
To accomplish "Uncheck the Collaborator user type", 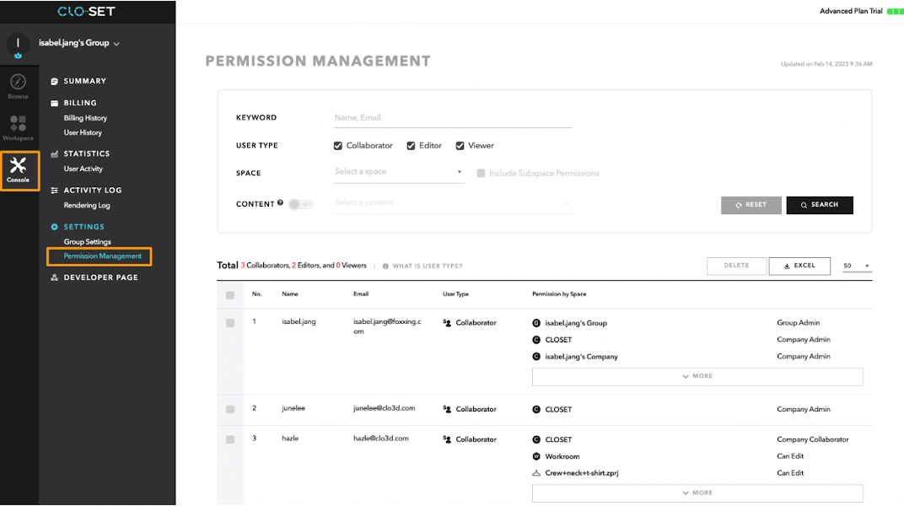I will (336, 145).
